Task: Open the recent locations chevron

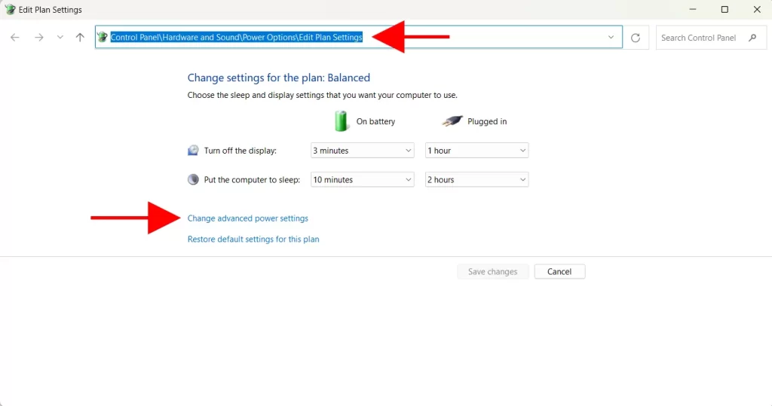Action: [x=60, y=38]
